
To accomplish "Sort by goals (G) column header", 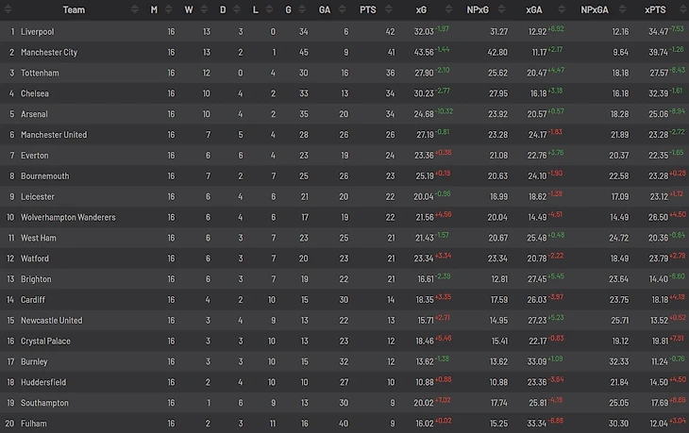I will click(290, 10).
